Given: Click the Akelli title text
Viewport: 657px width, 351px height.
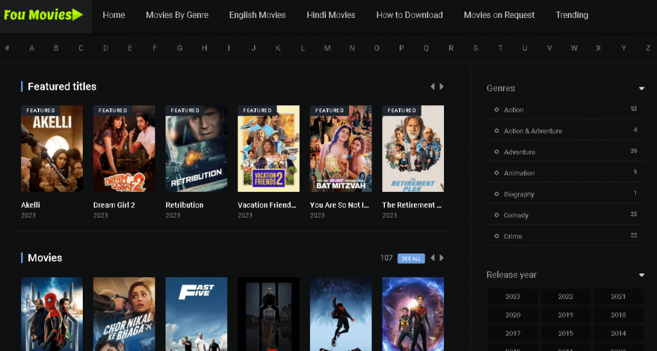Looking at the screenshot, I should coord(31,205).
